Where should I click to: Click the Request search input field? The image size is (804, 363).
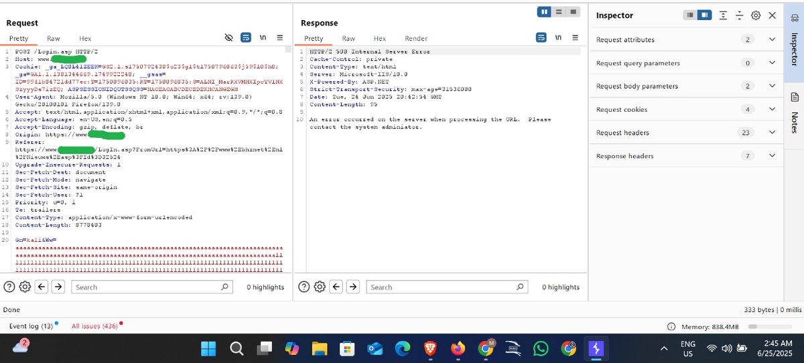[151, 287]
